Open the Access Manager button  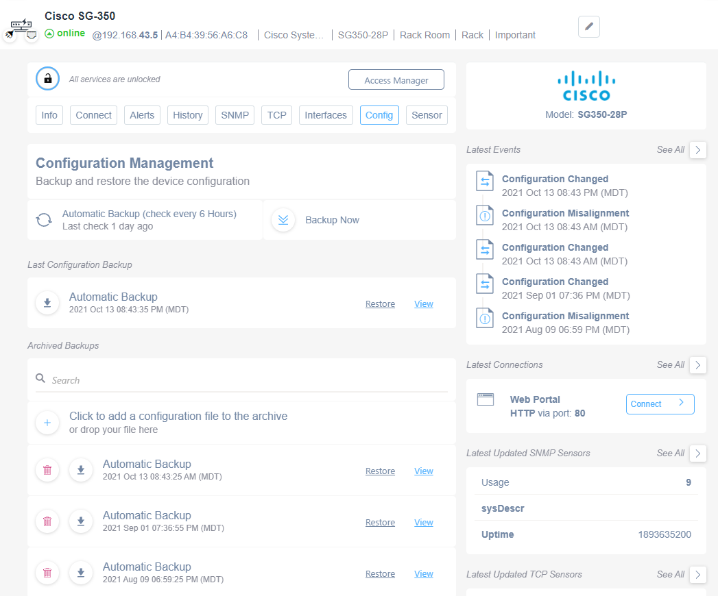tap(396, 79)
